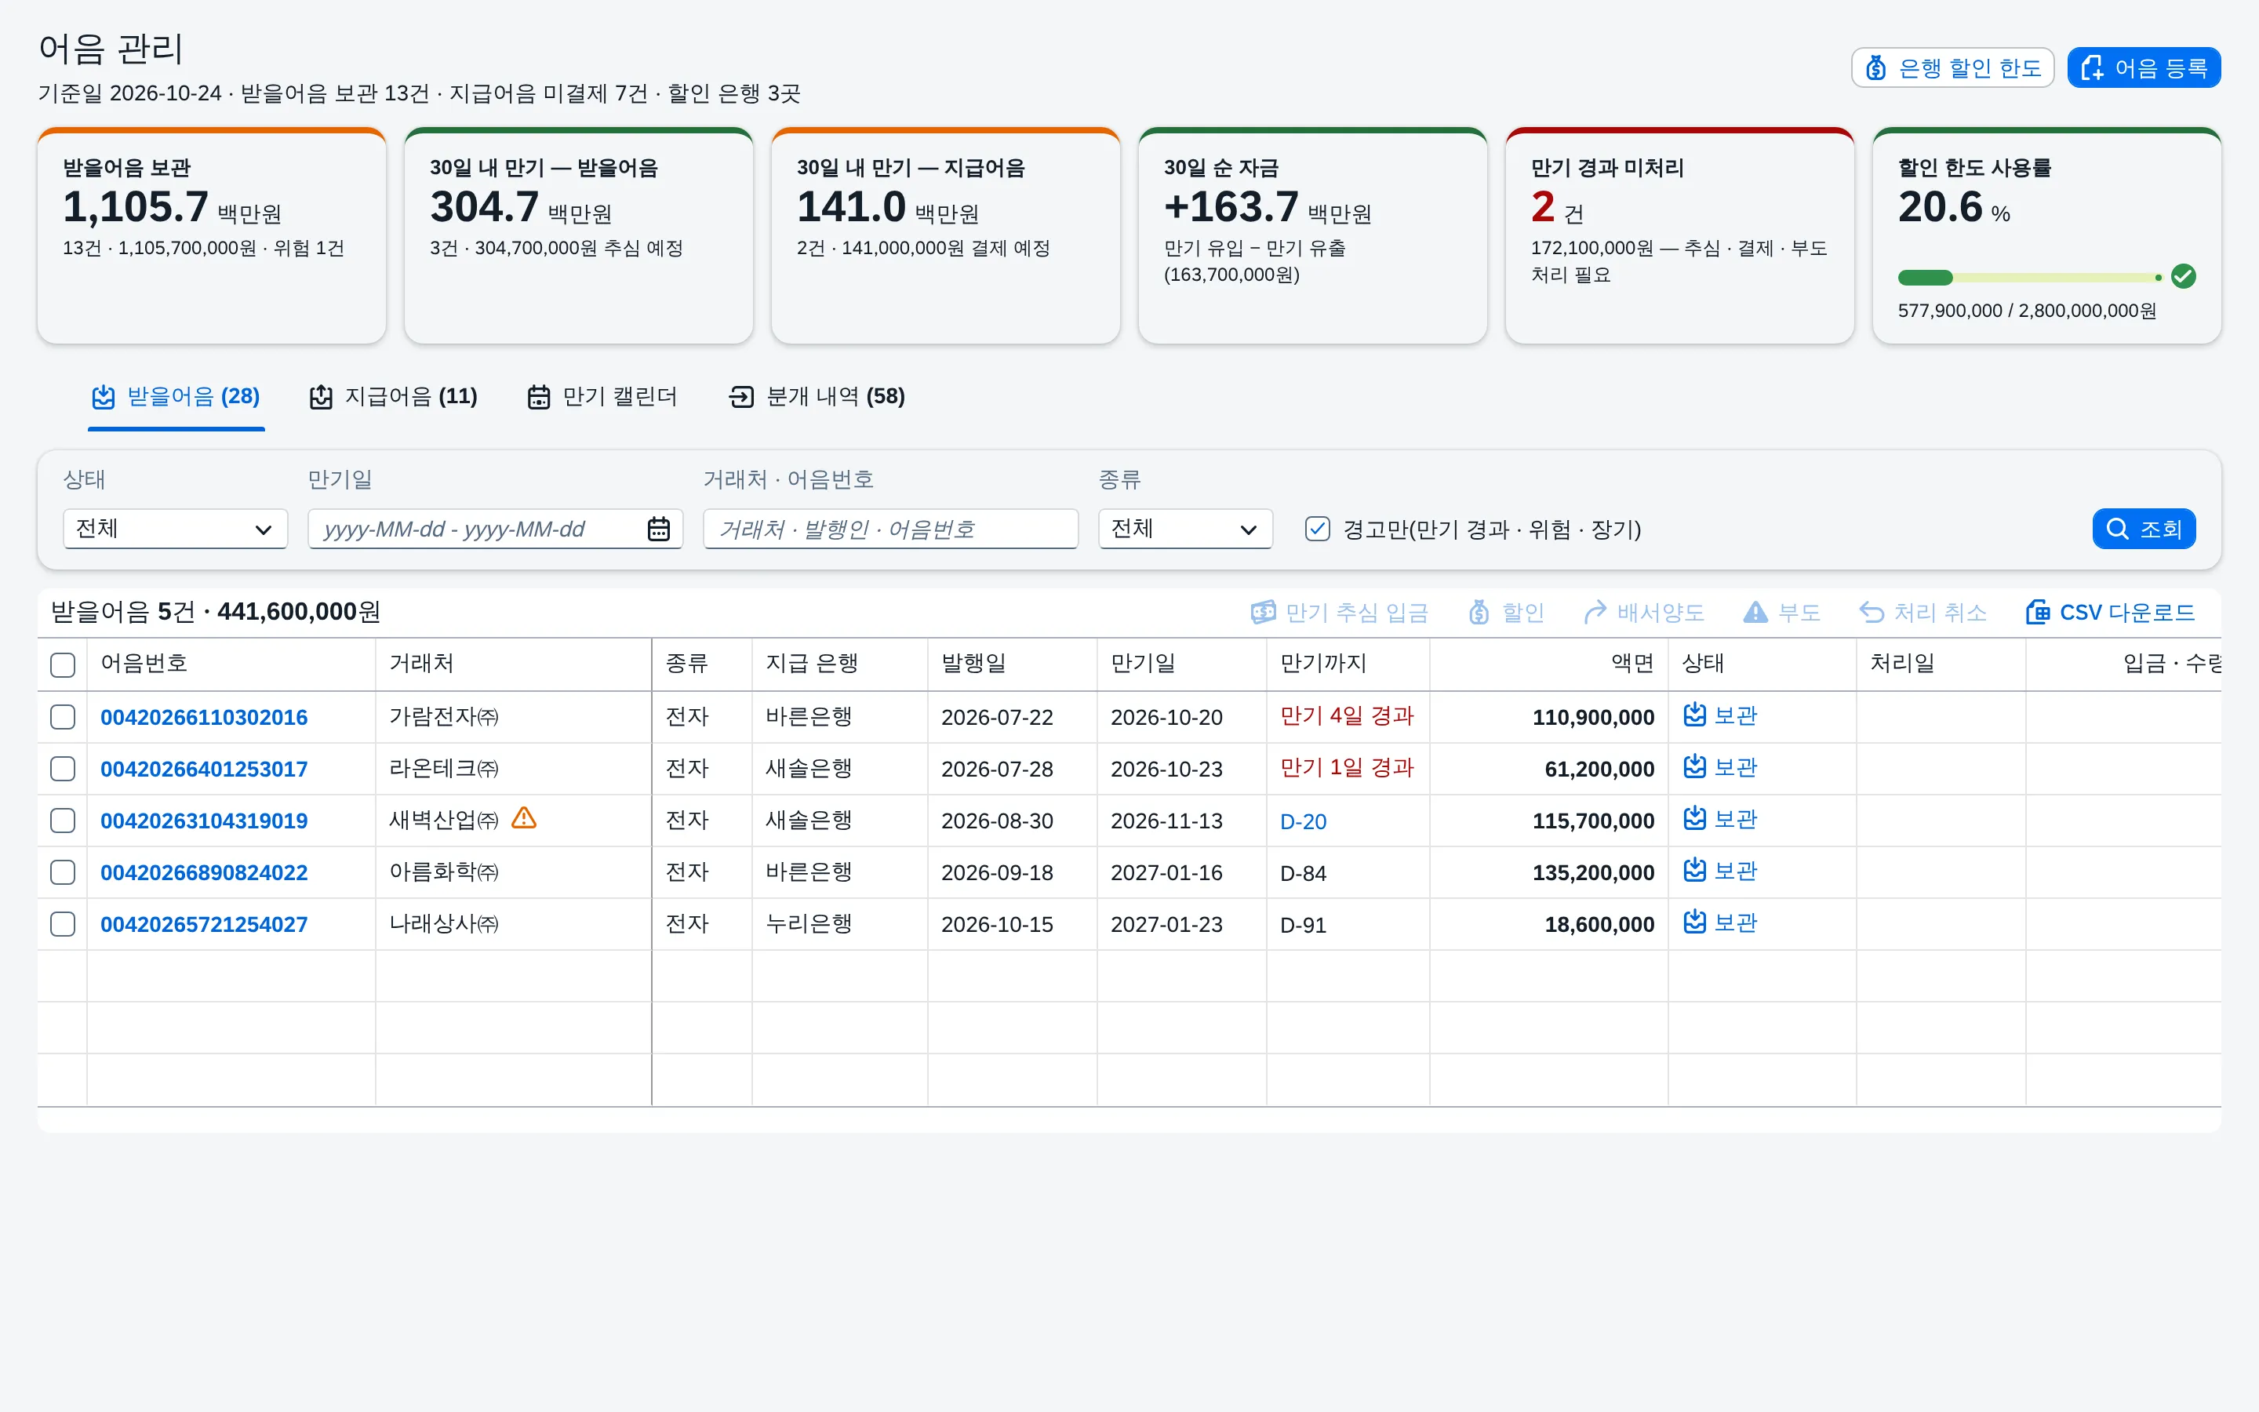Click the 어음 등록 button

click(2144, 68)
